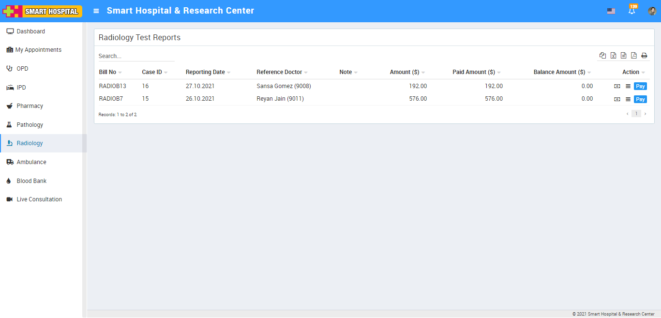
Task: Open the user profile avatar
Action: 652,11
